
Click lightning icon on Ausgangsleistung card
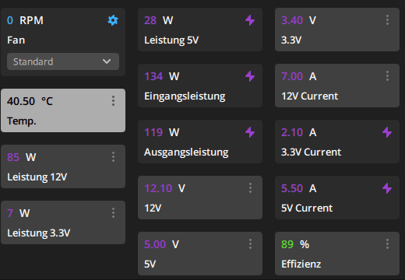click(250, 132)
